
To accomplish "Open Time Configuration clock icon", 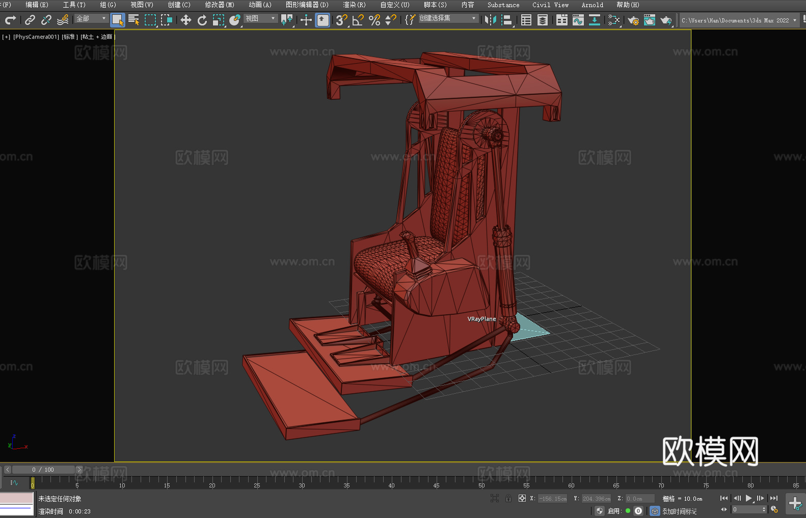I will [x=774, y=509].
